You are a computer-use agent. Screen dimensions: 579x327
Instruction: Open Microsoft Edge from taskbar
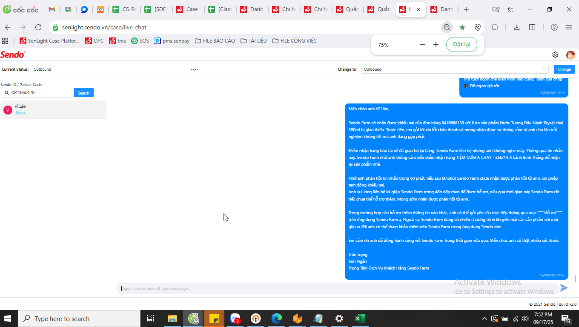point(277,318)
